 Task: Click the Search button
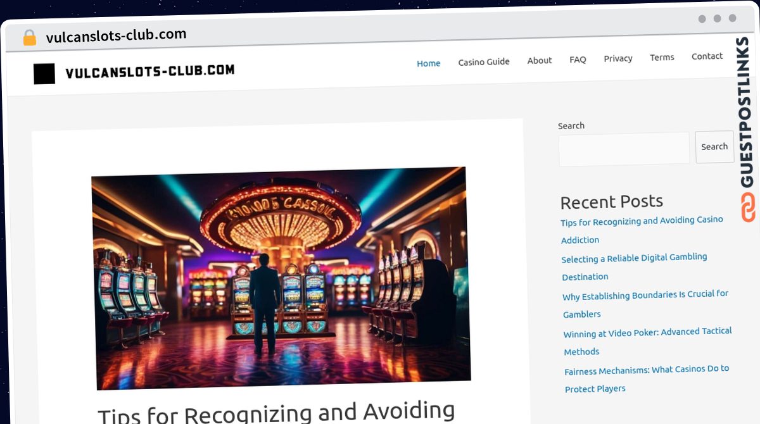coord(714,147)
